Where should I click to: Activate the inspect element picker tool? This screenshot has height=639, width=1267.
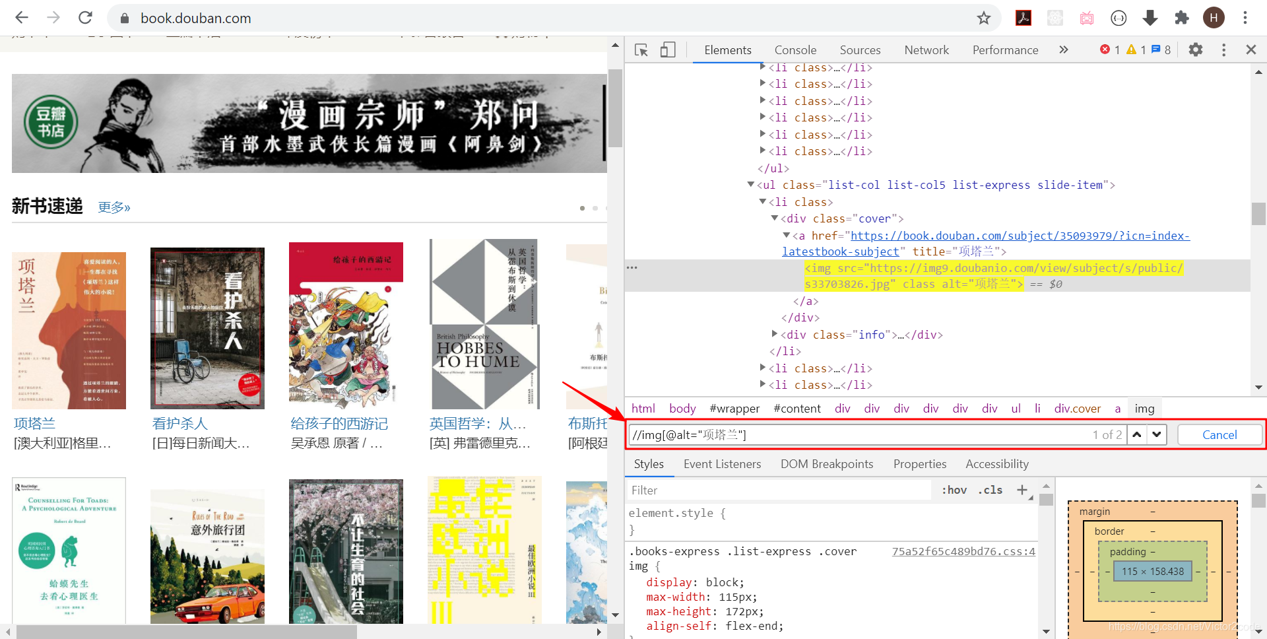[x=641, y=50]
